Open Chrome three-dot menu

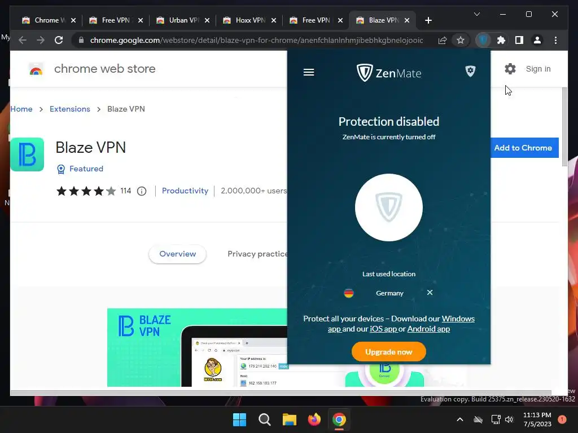tap(555, 40)
